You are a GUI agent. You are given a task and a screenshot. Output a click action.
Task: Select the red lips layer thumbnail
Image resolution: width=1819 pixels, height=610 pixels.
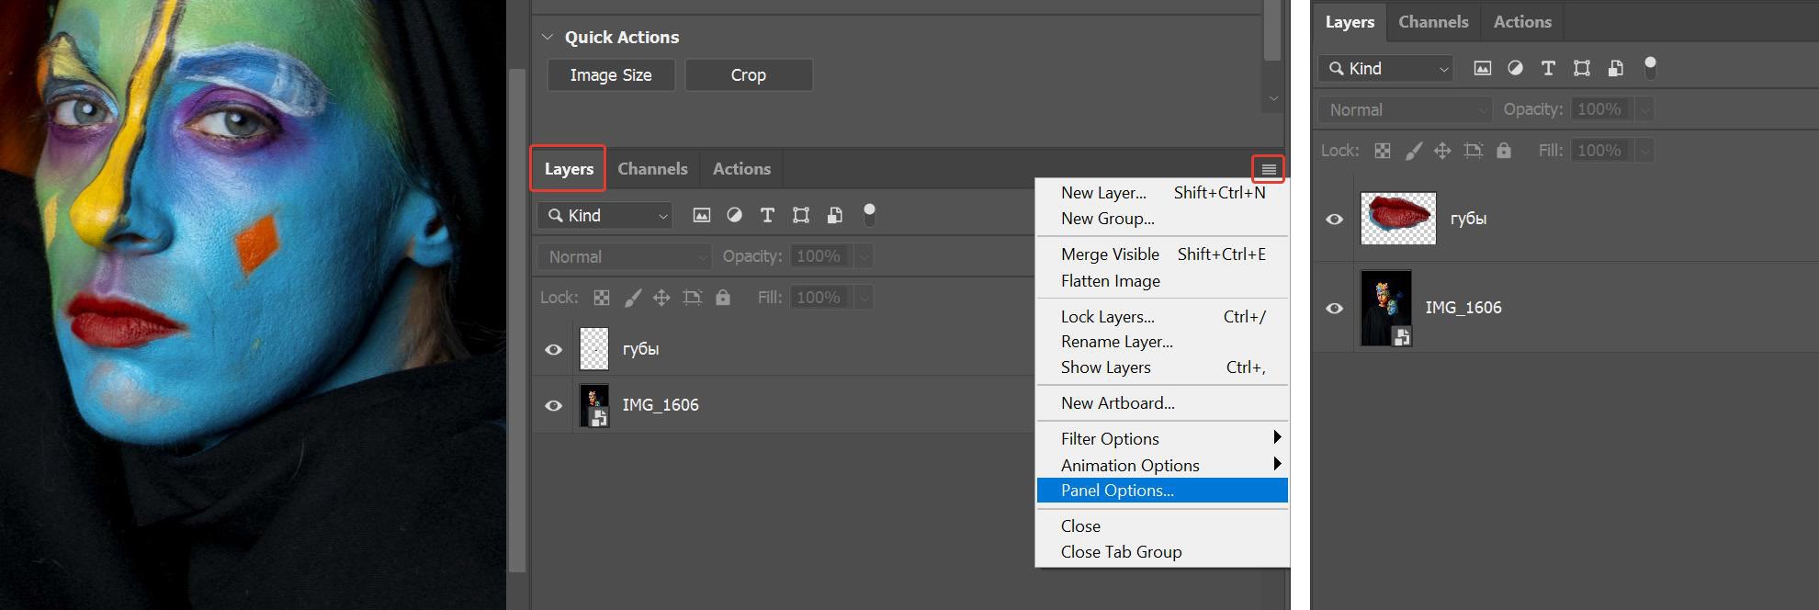tap(1397, 219)
